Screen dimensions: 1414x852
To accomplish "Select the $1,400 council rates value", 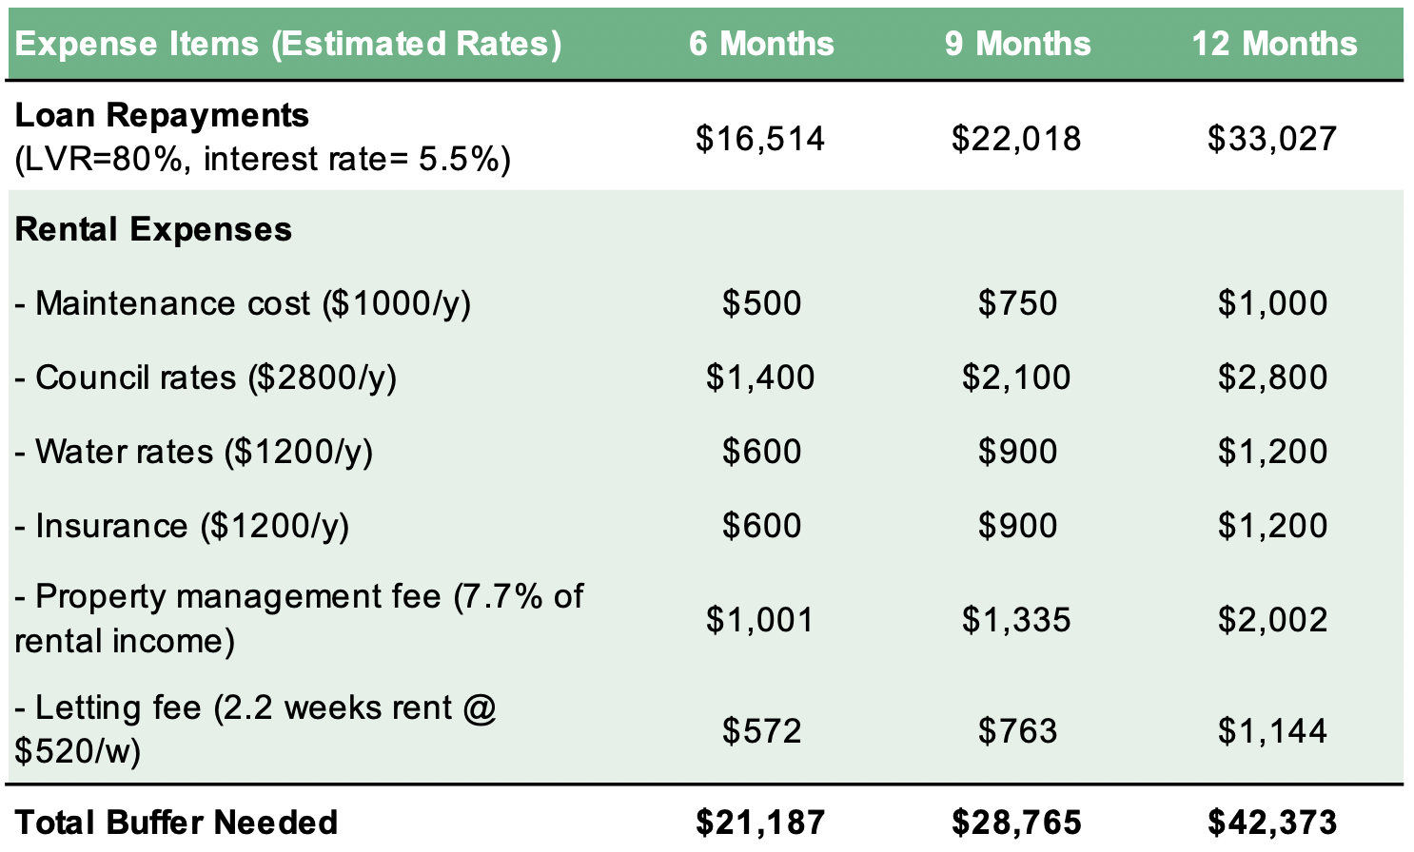I will click(x=760, y=378).
